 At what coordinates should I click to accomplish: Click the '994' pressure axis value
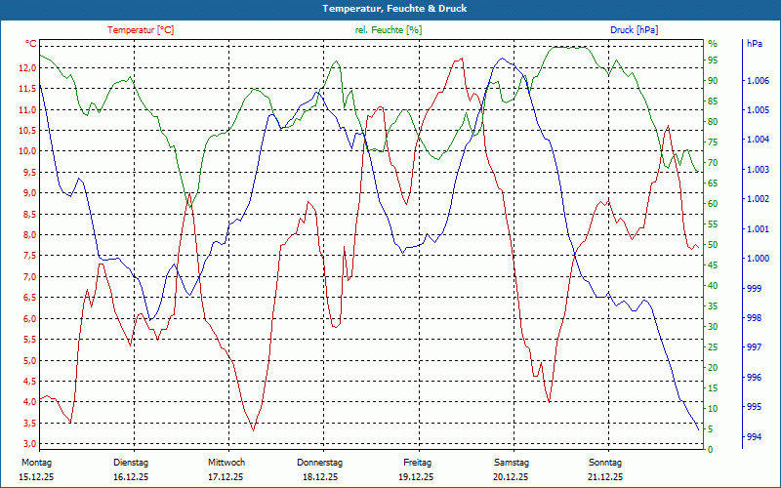753,436
